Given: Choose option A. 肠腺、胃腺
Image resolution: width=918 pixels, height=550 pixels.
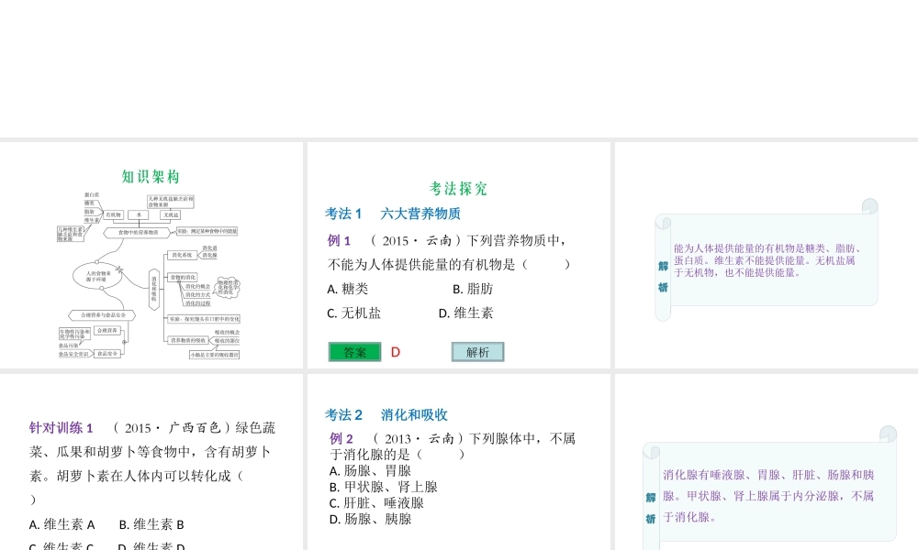Looking at the screenshot, I should click(371, 471).
